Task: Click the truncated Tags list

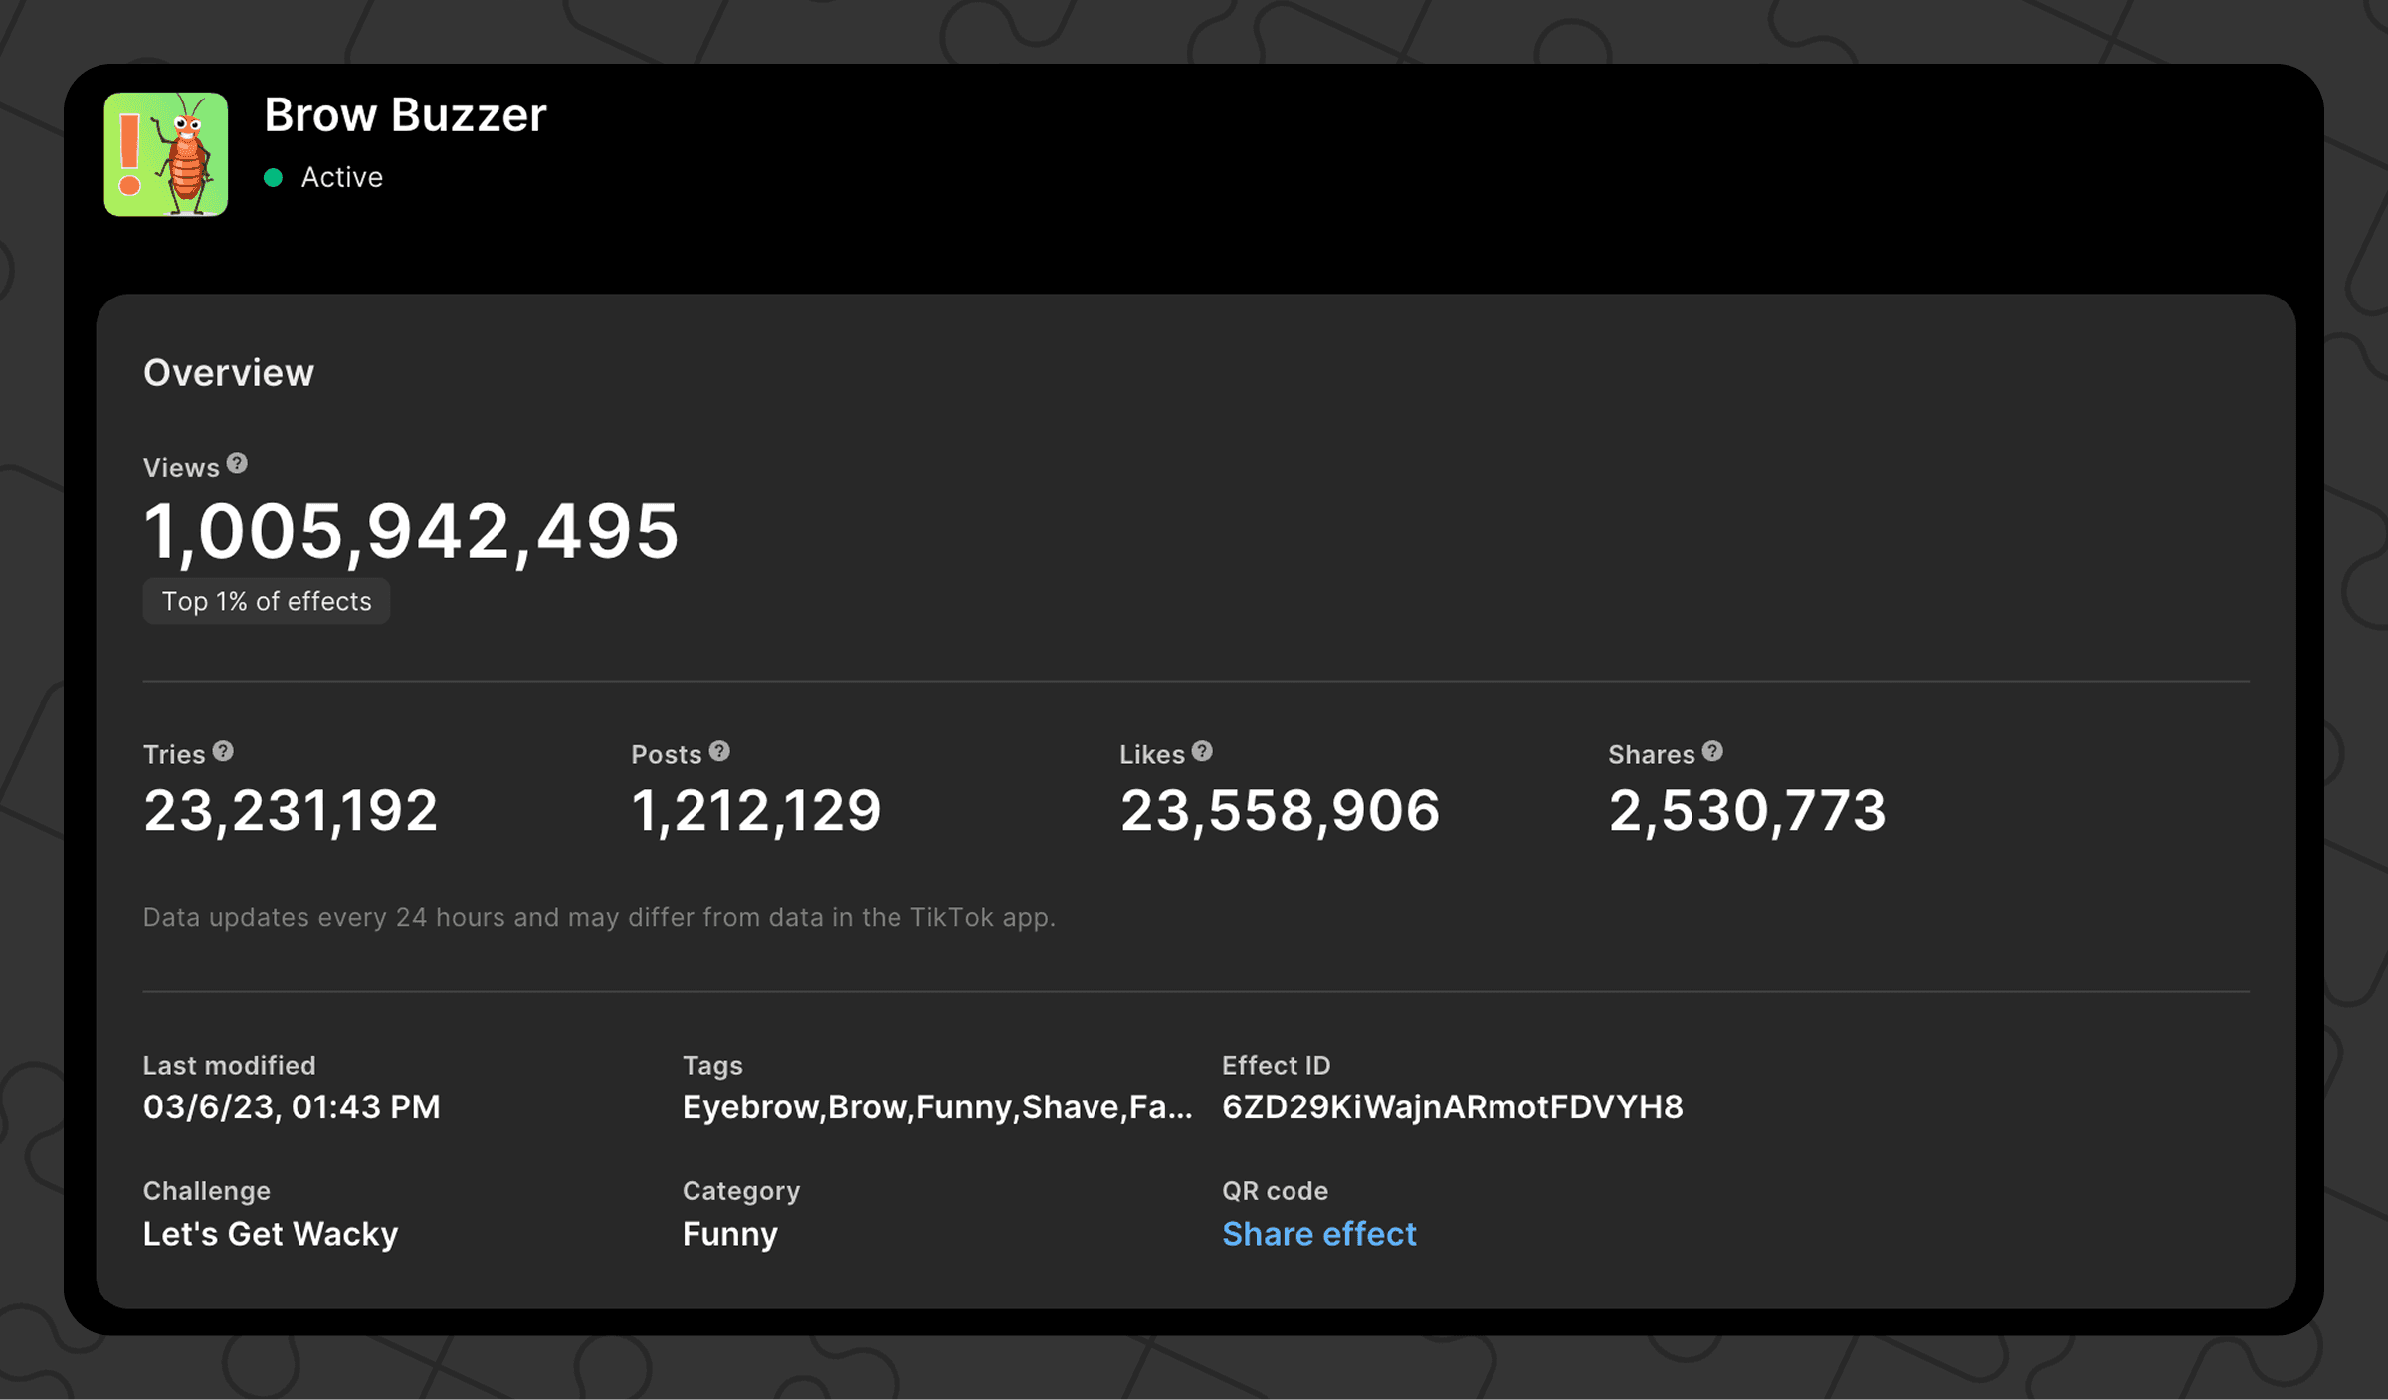Action: pos(936,1107)
